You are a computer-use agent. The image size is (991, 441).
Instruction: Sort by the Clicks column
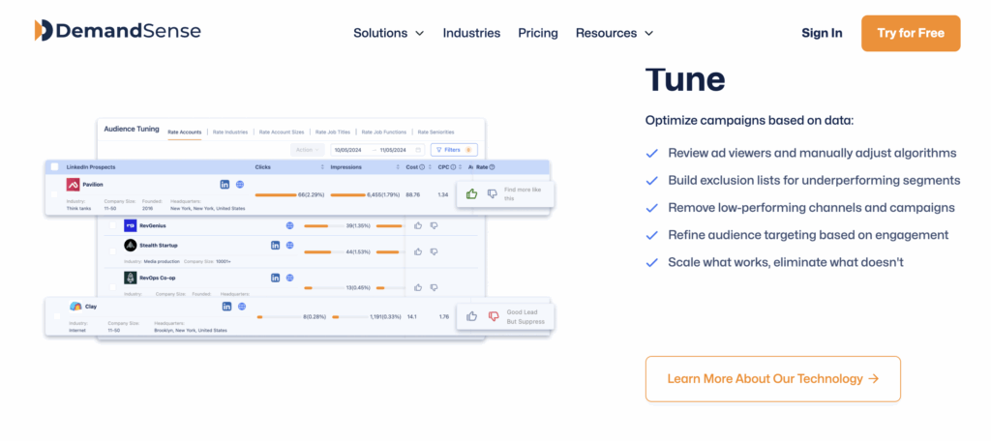coord(323,167)
